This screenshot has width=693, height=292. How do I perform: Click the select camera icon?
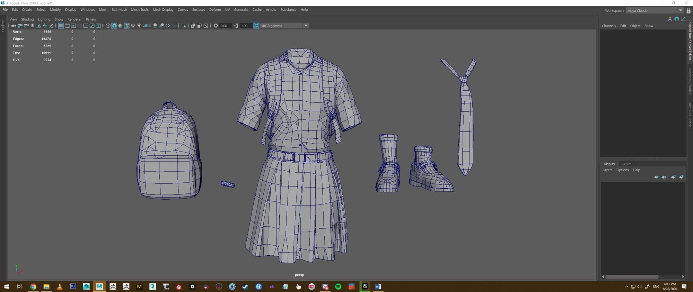pyautogui.click(x=14, y=26)
